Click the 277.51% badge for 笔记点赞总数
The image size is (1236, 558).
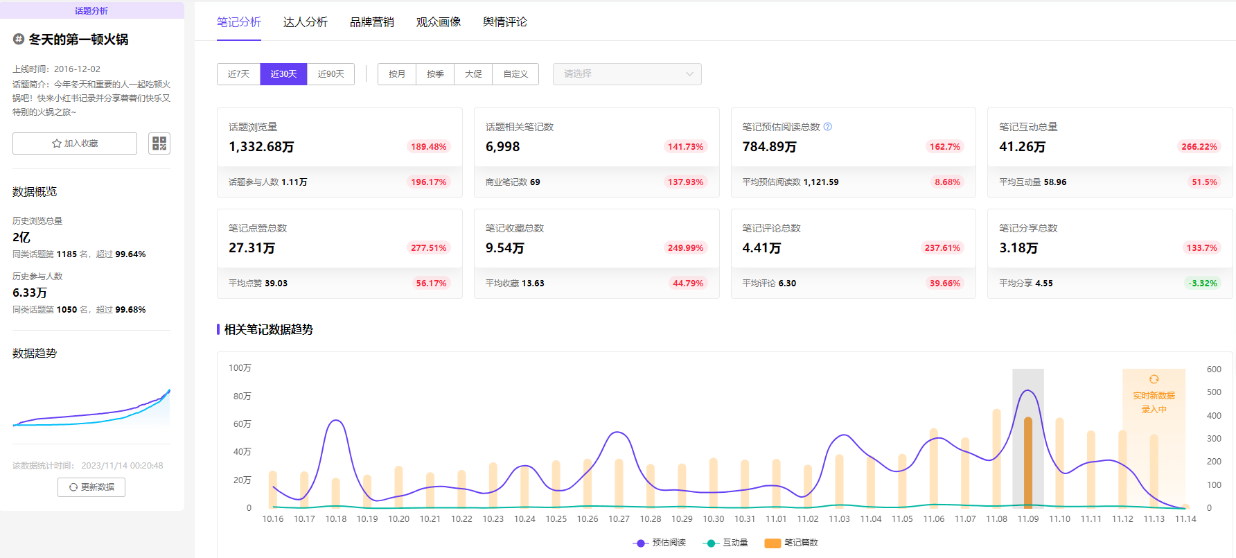tap(428, 248)
